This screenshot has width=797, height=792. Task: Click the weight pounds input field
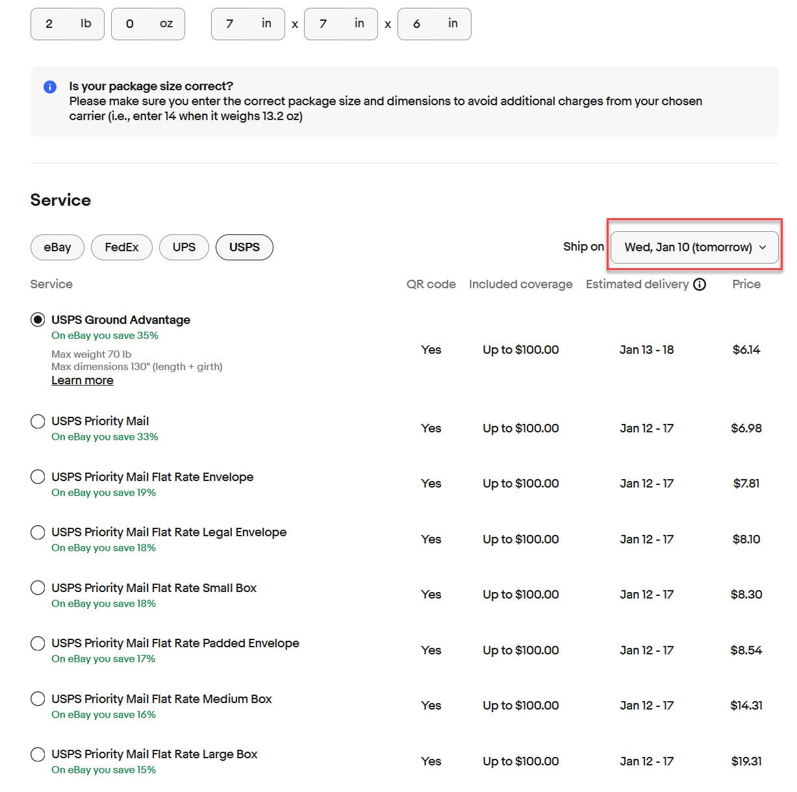[68, 24]
